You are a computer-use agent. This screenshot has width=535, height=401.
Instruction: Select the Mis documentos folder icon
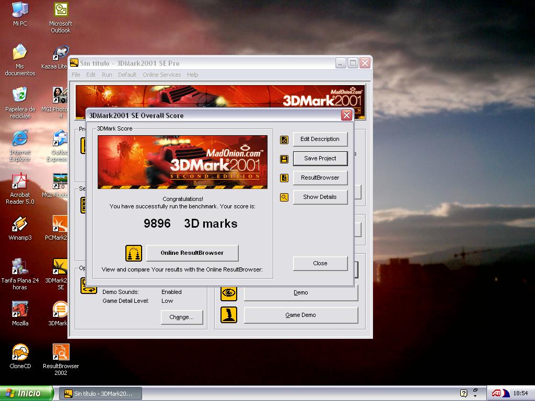(x=20, y=60)
